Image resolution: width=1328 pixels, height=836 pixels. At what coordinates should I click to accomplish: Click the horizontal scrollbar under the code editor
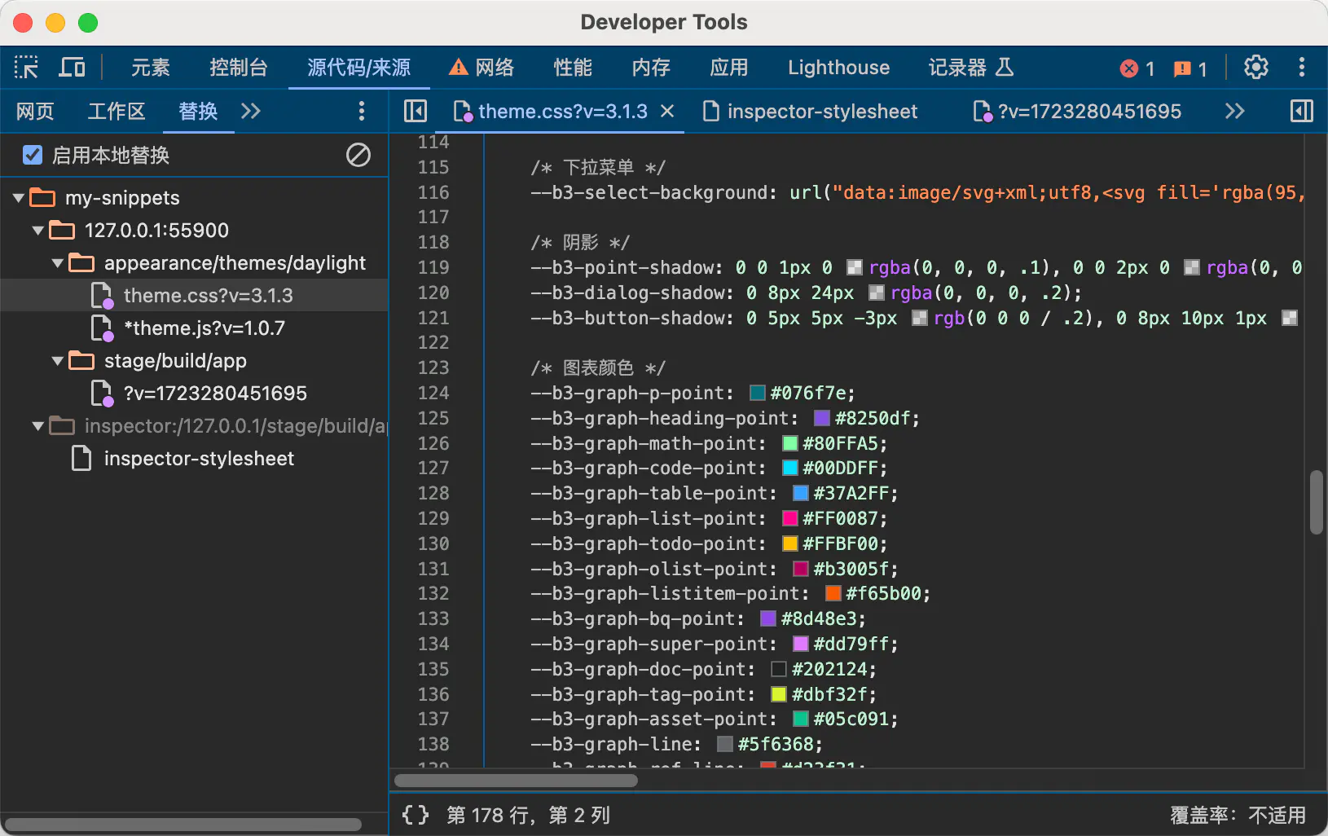516,781
